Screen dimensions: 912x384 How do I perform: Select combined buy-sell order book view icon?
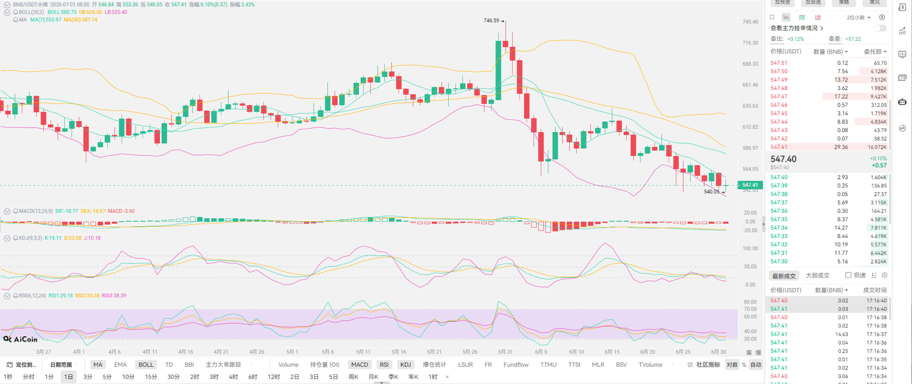click(786, 18)
